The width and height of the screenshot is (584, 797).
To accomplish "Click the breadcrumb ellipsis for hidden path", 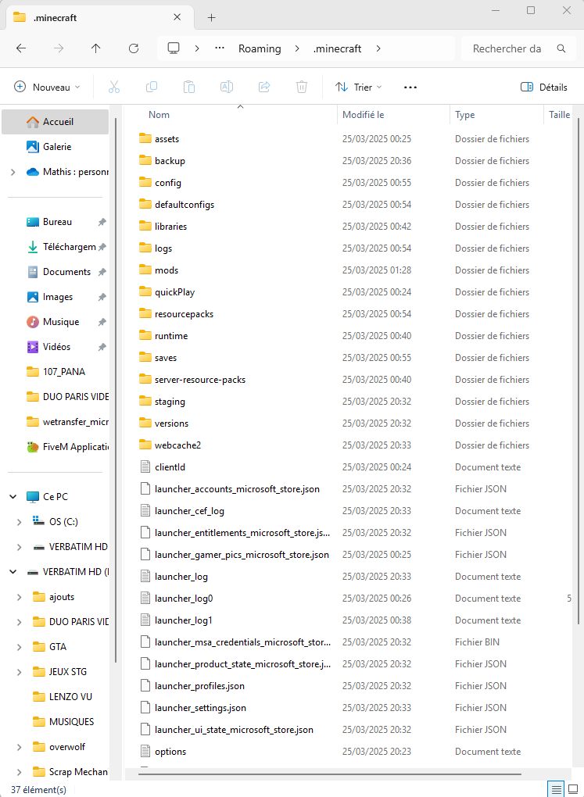I will (220, 48).
